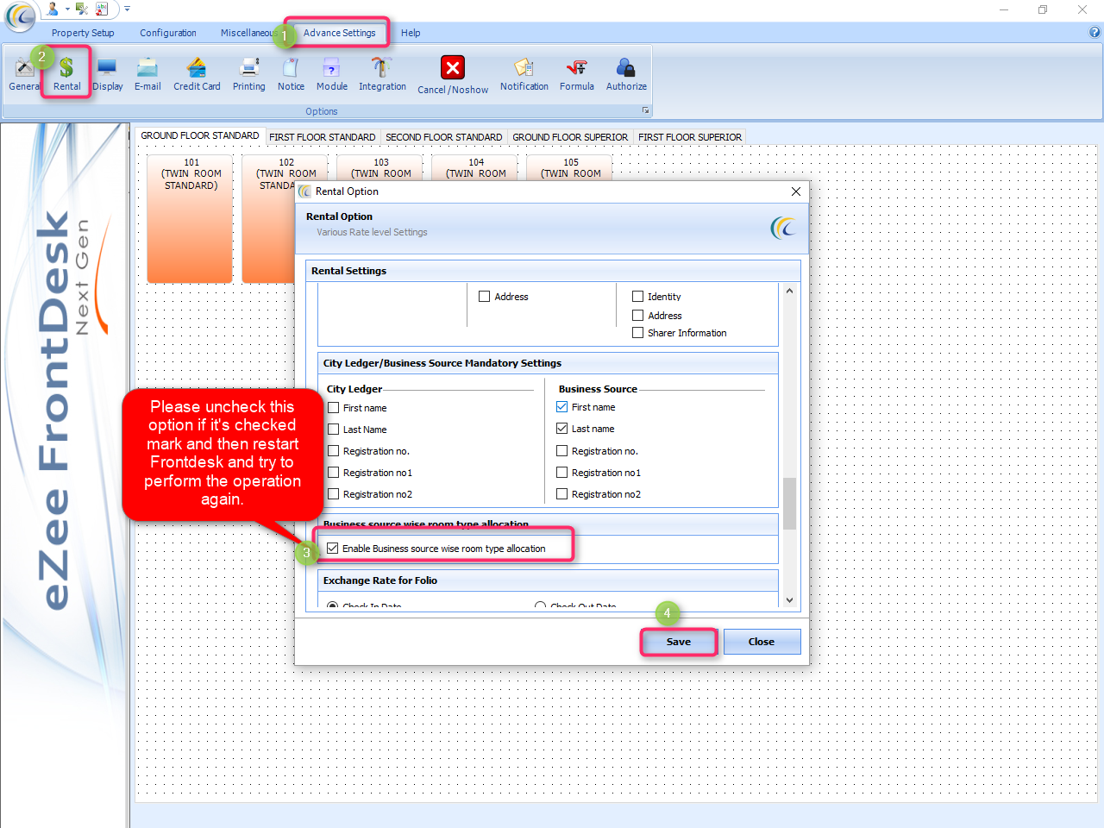Select FIRST FLOOR STANDARD tab
This screenshot has width=1104, height=828.
[323, 137]
